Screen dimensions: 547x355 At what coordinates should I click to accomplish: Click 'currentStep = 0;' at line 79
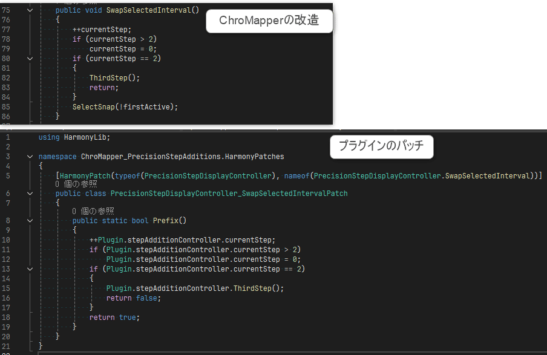click(x=123, y=49)
